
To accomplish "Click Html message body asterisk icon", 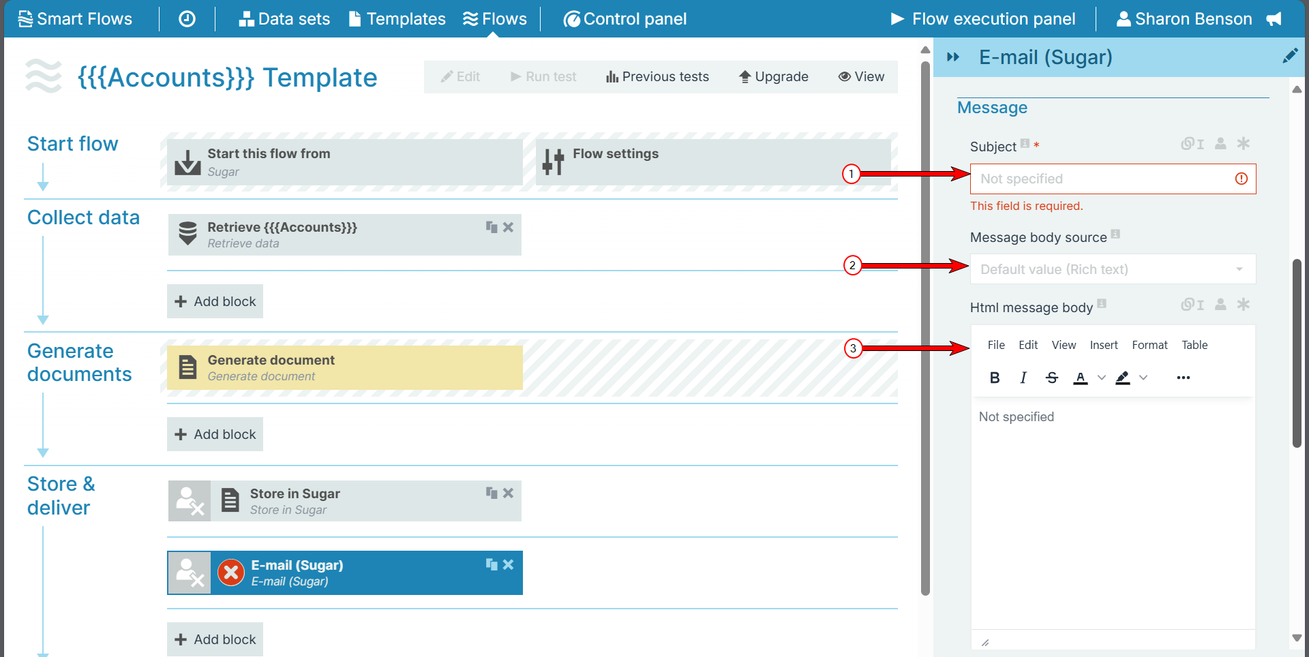I will pos(1244,305).
